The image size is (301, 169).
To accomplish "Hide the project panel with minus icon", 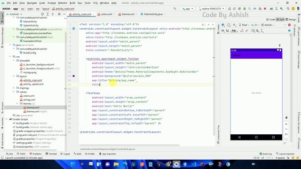I will 64,14.
